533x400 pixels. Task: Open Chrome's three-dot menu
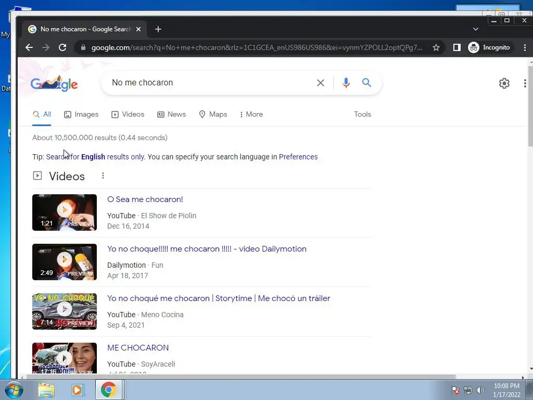coord(525,47)
